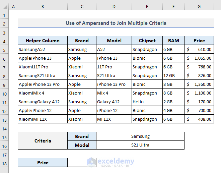Click the Price header cell in column G

click(199, 41)
